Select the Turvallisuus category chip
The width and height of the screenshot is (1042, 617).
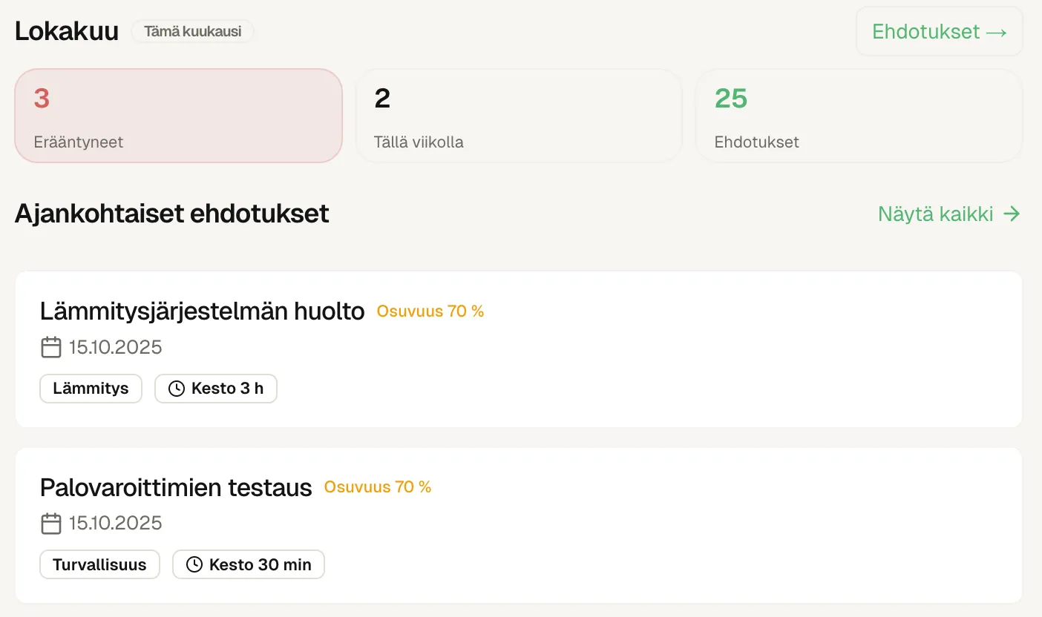(x=99, y=564)
